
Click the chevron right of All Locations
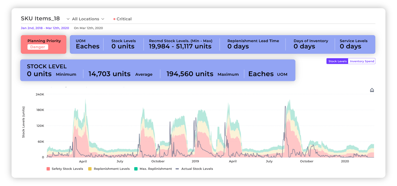tap(103, 19)
